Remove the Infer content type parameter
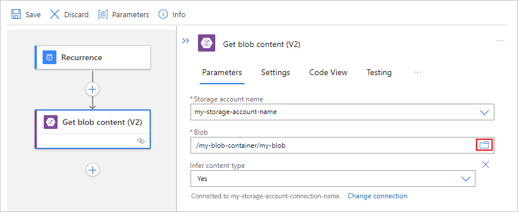The height and width of the screenshot is (212, 518). pos(485,164)
